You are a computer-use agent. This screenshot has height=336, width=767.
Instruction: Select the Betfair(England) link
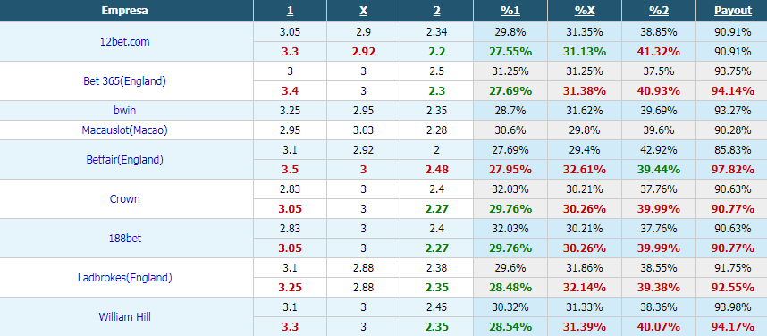tap(125, 159)
